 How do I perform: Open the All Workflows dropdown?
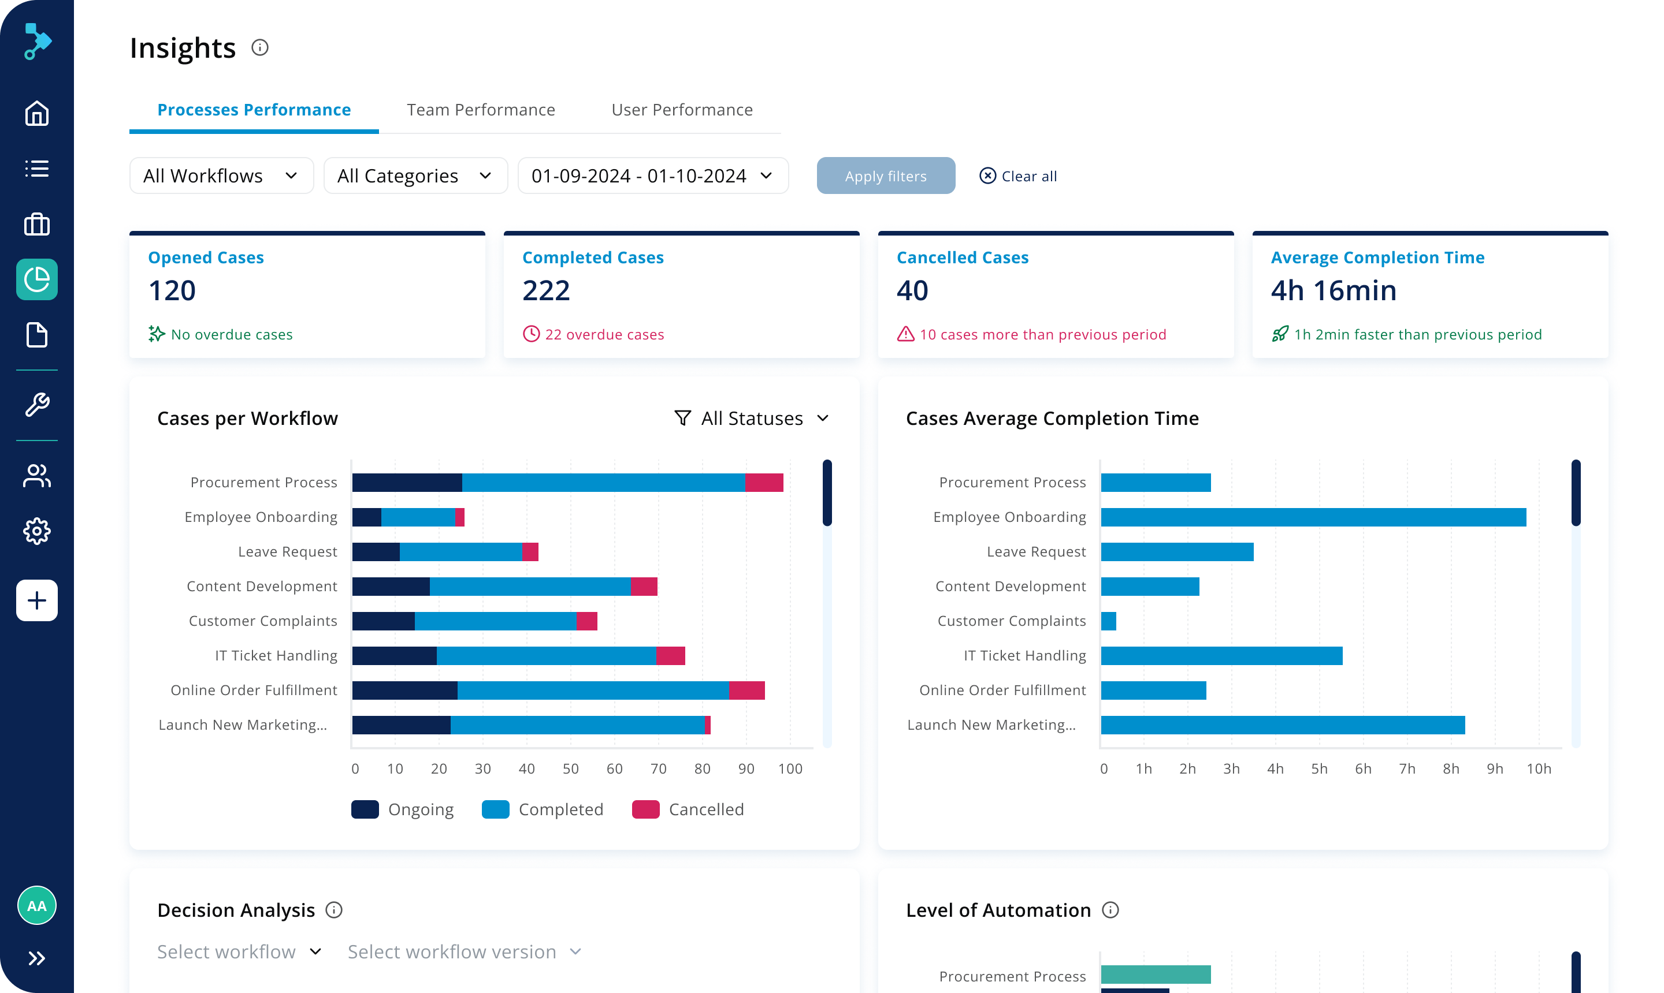coord(221,176)
